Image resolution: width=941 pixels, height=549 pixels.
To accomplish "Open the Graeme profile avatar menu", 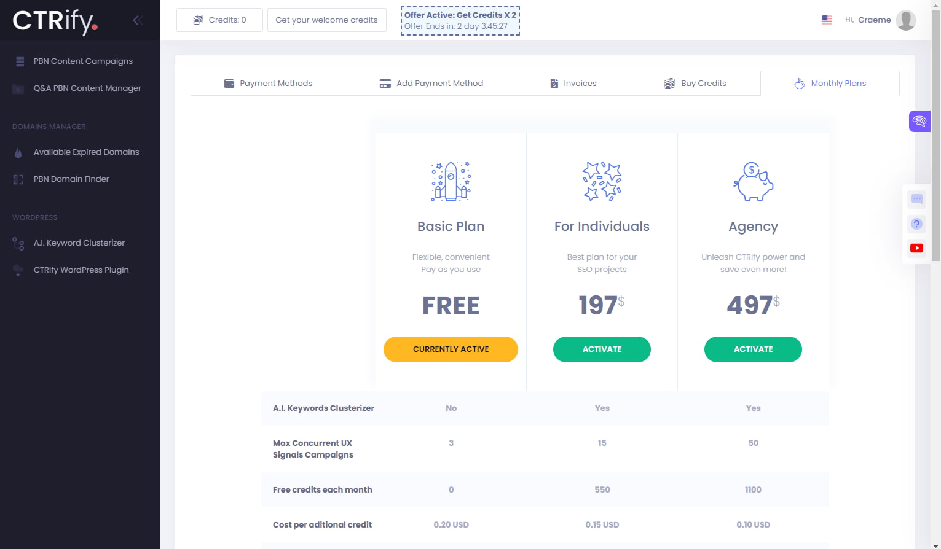I will pyautogui.click(x=905, y=20).
